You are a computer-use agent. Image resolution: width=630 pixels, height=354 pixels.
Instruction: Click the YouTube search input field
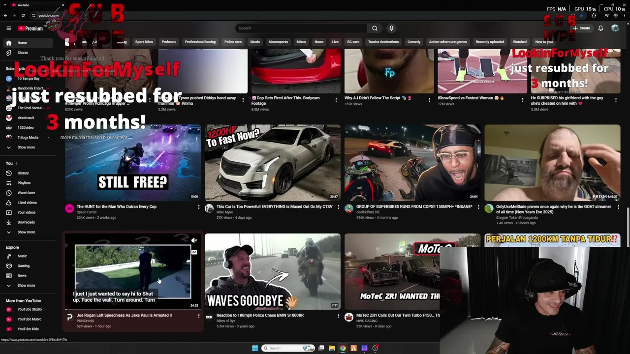[301, 28]
